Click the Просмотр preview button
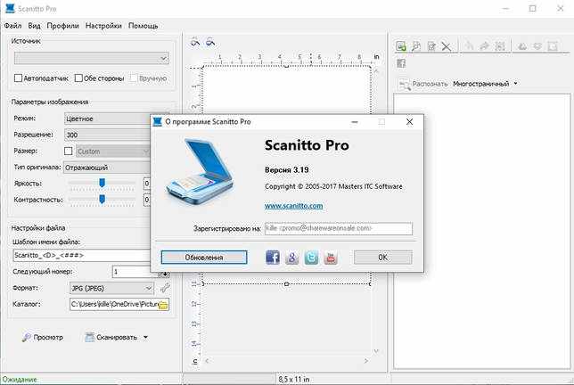Image resolution: width=574 pixels, height=385 pixels. (x=43, y=337)
